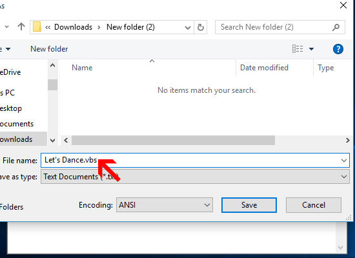This screenshot has height=258, width=355.
Task: Click the refresh icon beside the address bar
Action: (x=200, y=27)
